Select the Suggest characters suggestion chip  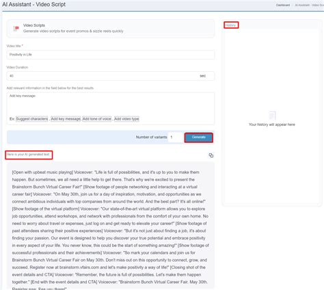tap(32, 119)
